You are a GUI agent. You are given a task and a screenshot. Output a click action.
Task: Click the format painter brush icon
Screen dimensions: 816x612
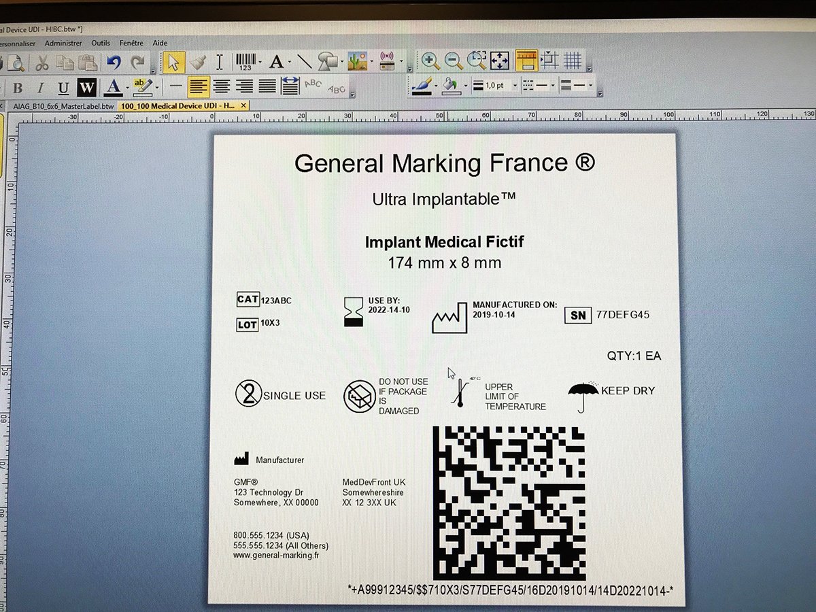pos(197,62)
